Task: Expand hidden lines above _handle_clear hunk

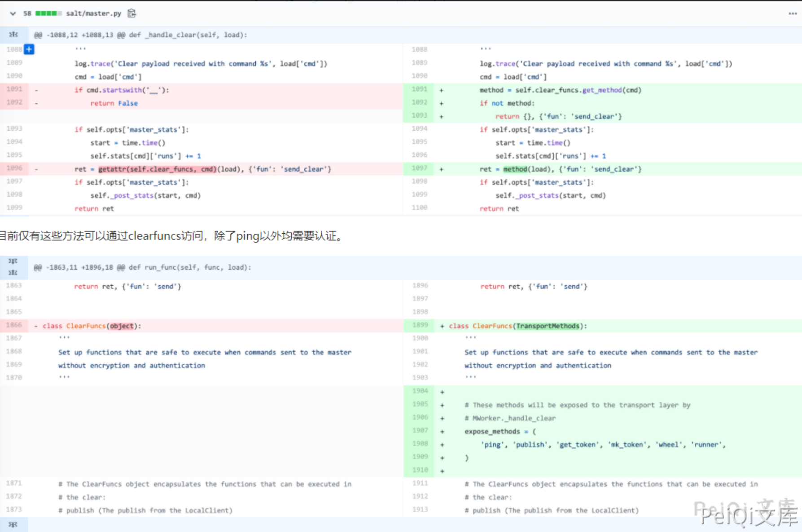Action: tap(13, 35)
